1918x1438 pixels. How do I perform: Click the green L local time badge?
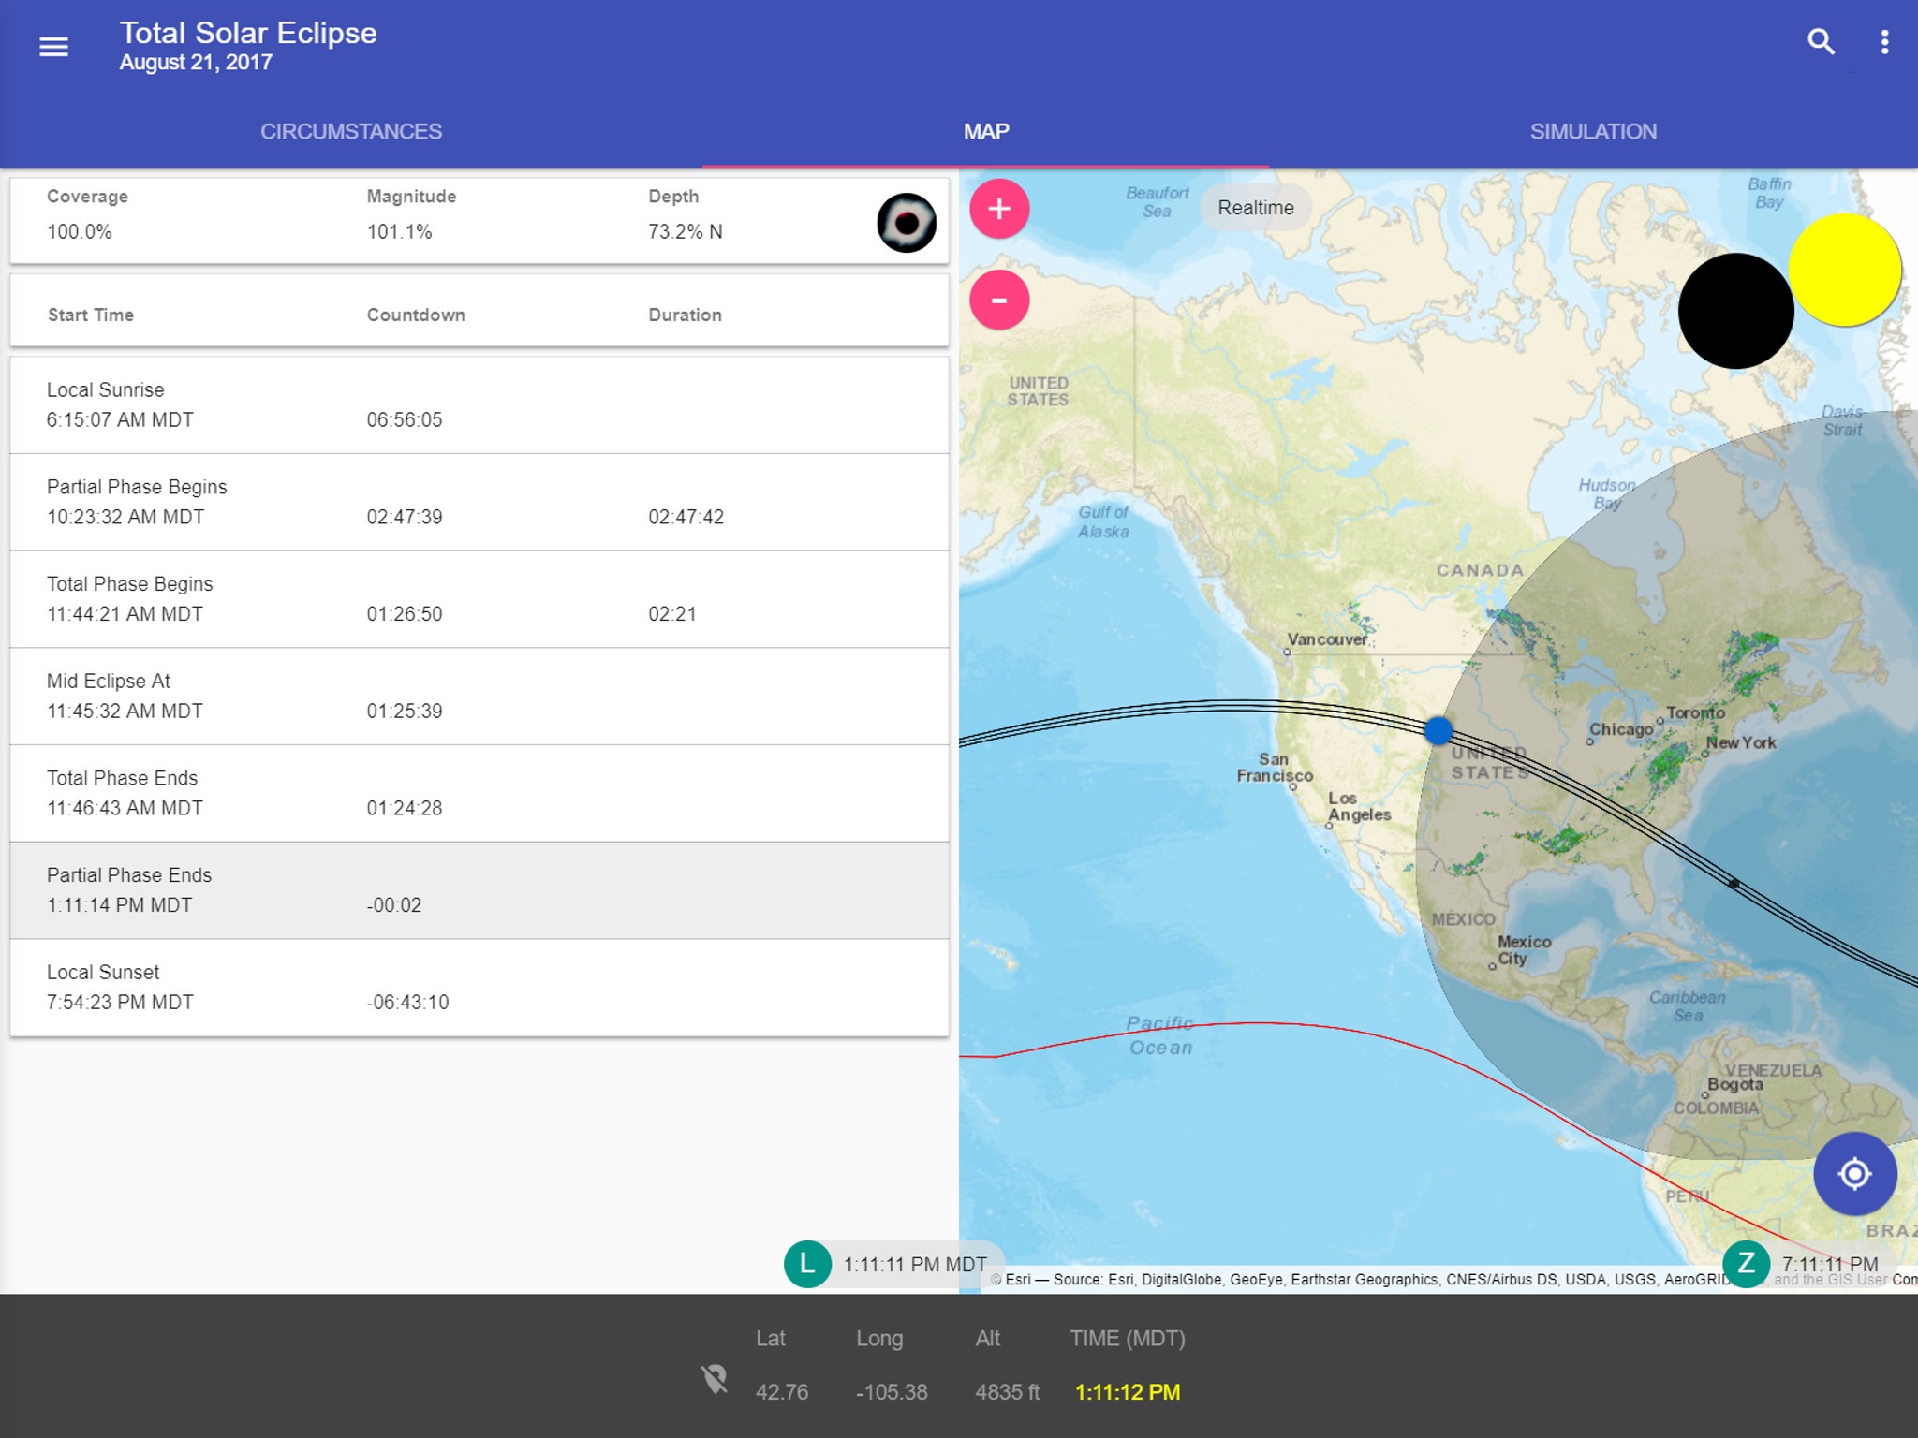coord(807,1264)
